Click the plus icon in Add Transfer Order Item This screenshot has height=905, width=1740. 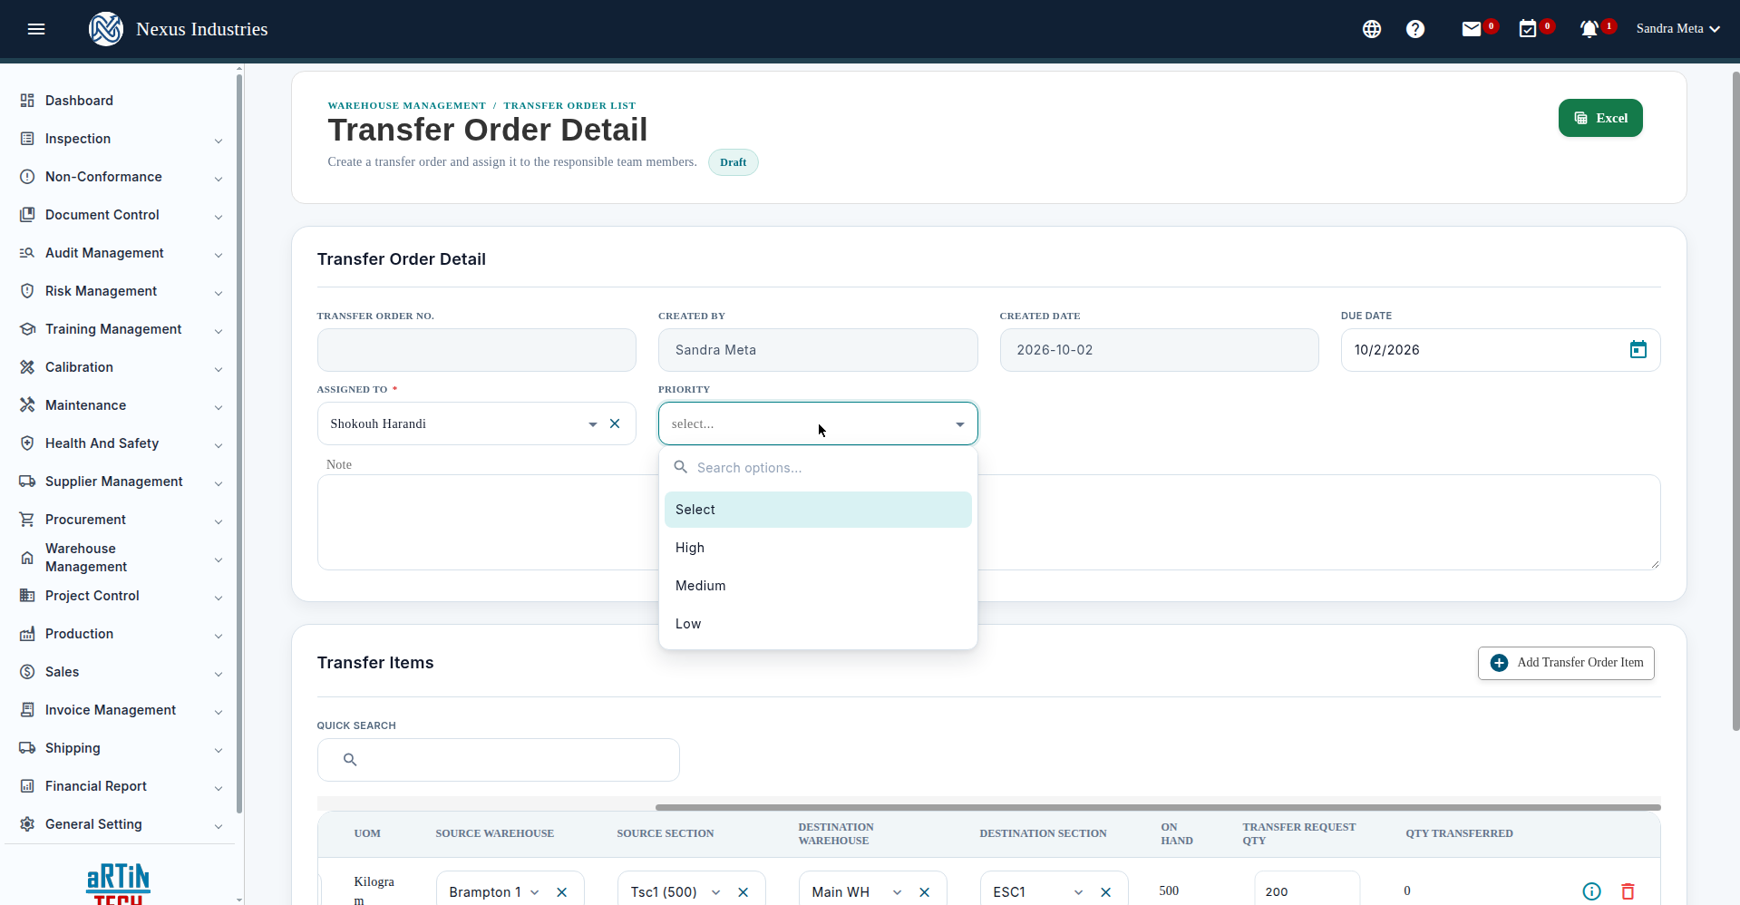coord(1500,663)
